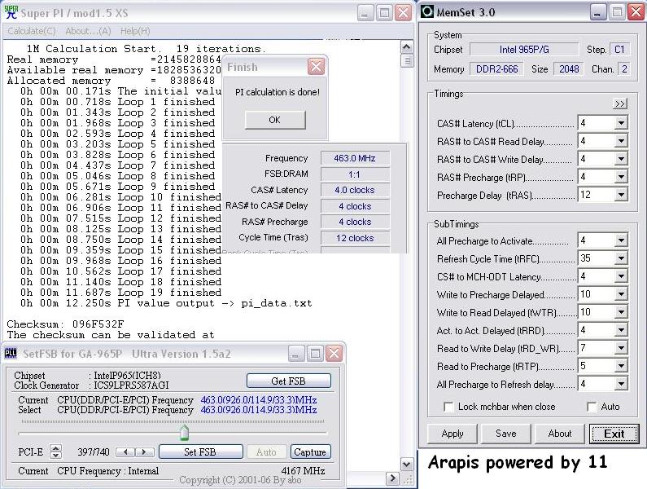Open About...(A) menu in Super PI
Viewport: 647px width, 489px height.
[x=88, y=31]
